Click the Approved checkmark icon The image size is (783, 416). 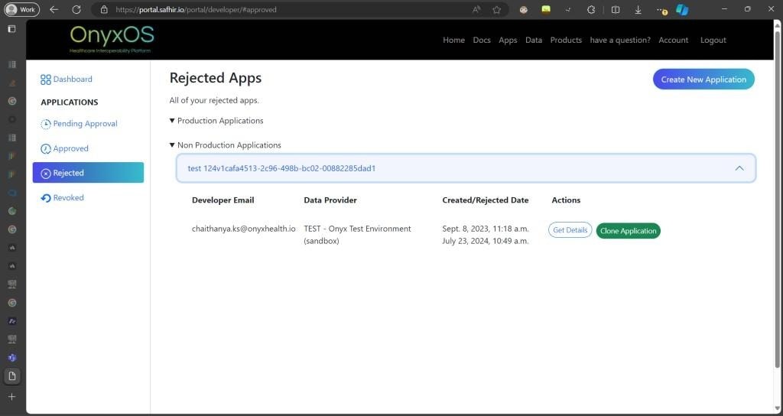(46, 148)
